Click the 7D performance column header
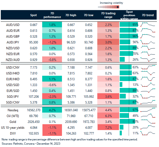The width and height of the screenshot is (159, 147). point(52,15)
